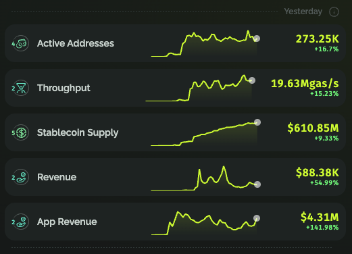Viewport: 352px width, 254px height.
Task: Click the Stablecoin Supply sparkline end marker
Action: tap(257, 122)
